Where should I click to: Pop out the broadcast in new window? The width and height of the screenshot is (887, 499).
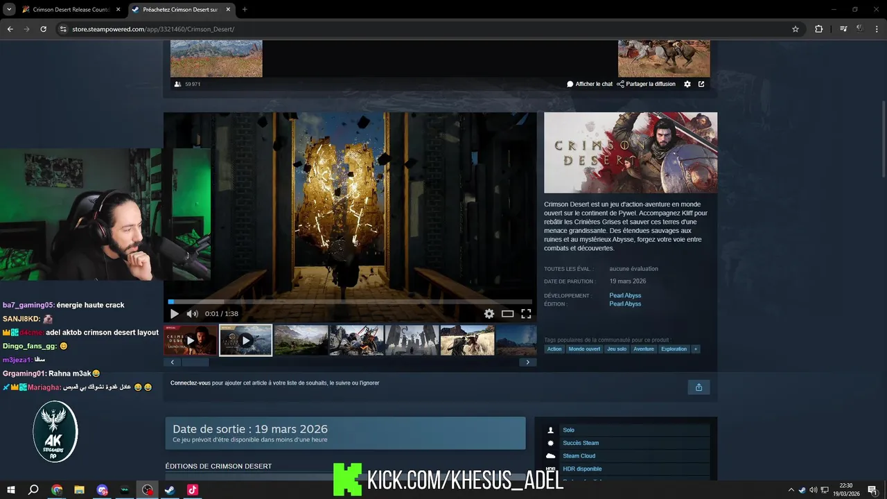pos(701,84)
